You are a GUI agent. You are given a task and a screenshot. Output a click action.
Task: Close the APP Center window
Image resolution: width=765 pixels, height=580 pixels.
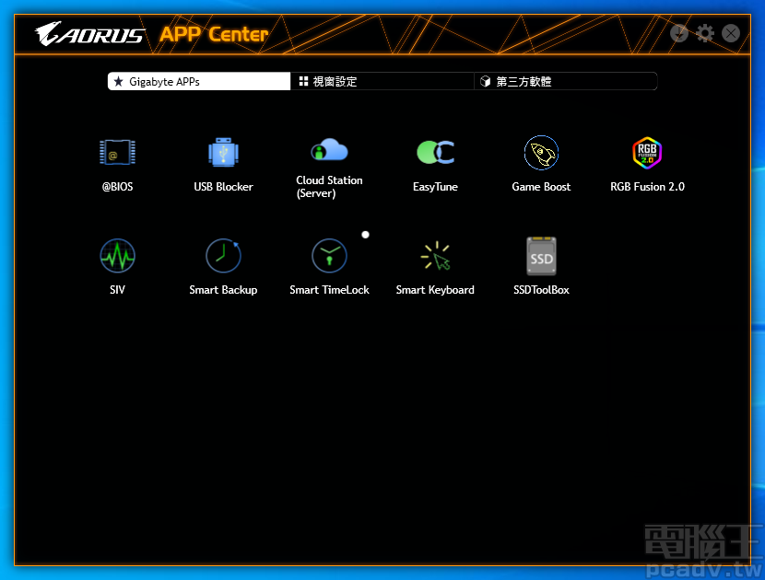(x=731, y=34)
